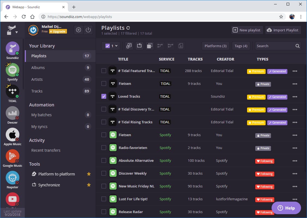307x218 pixels.
Task: Check the TIDAL Fietsen playlist checkbox
Action: pos(104,83)
